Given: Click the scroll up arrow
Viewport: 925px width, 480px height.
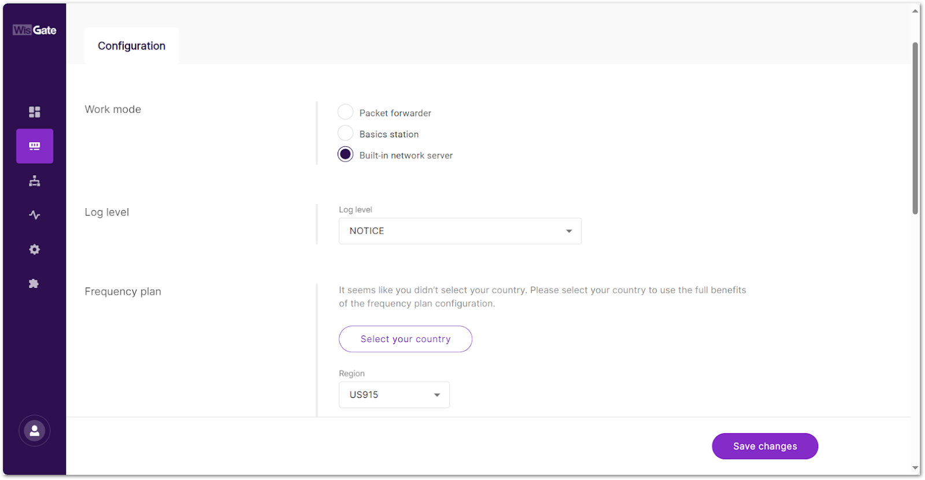Looking at the screenshot, I should tap(915, 11).
